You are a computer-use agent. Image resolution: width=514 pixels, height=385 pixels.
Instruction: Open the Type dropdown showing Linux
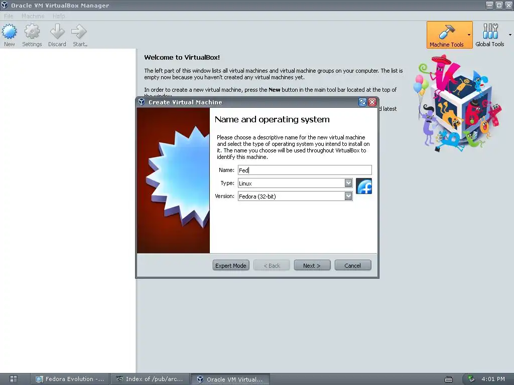[x=295, y=183]
